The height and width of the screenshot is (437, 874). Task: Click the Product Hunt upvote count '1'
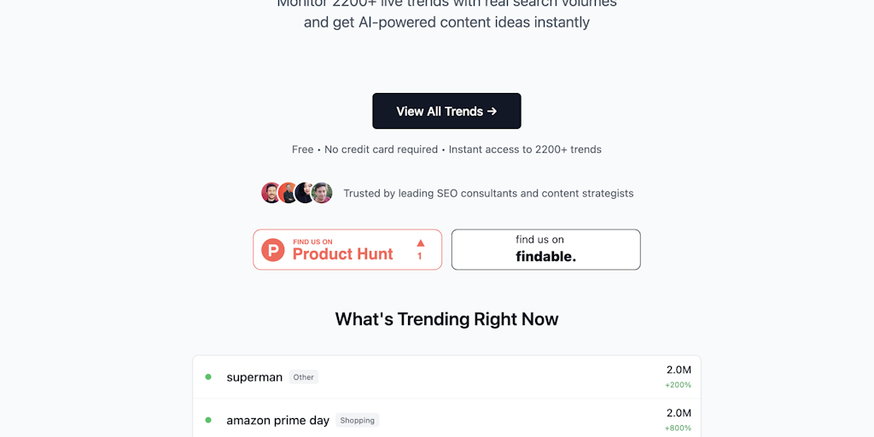pyautogui.click(x=420, y=256)
